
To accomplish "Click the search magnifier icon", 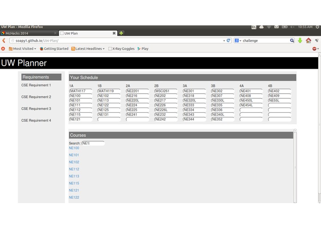I will click(292, 41).
